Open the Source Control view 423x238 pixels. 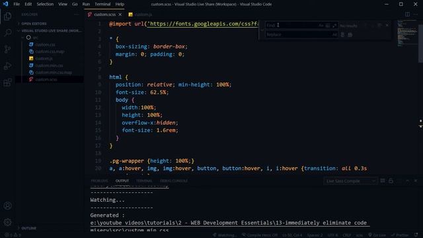tap(7, 49)
